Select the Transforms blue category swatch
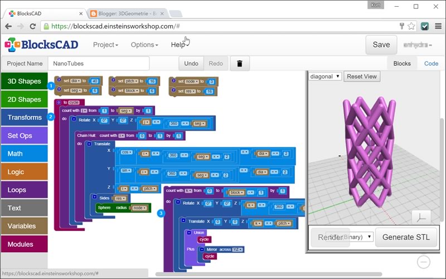Screen dimensions: 446x279 tap(24, 117)
